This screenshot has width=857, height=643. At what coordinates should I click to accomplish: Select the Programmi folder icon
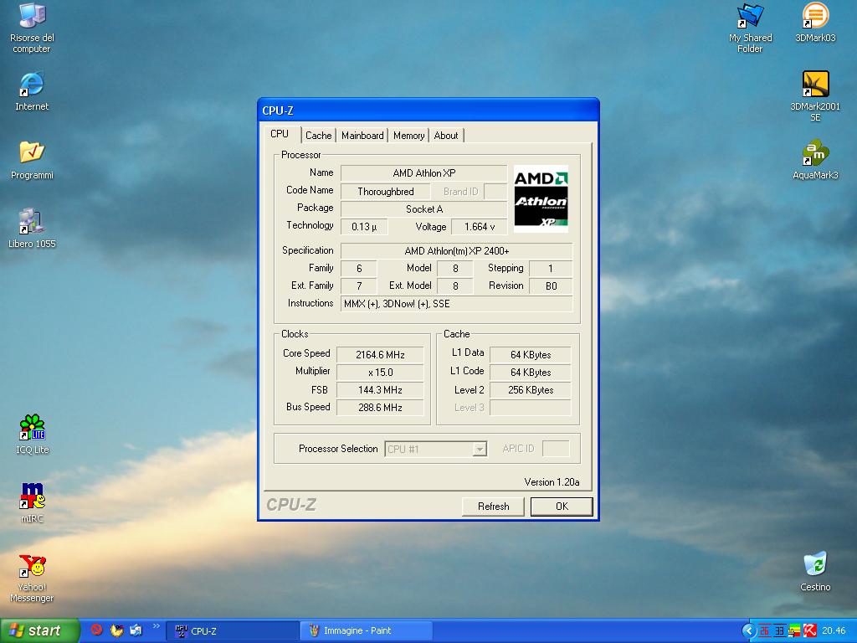[x=32, y=160]
